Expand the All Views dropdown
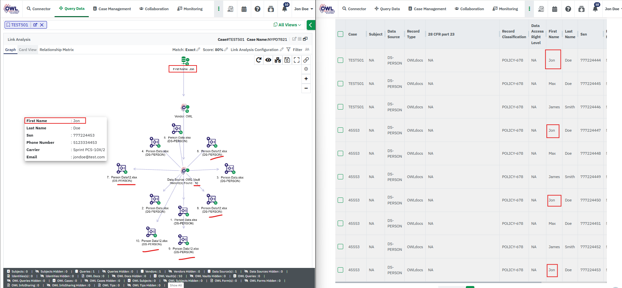Viewport: 622px width, 288px height. 287,25
